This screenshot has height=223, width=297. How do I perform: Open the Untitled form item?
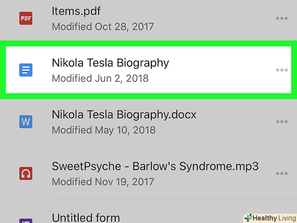coord(86,217)
